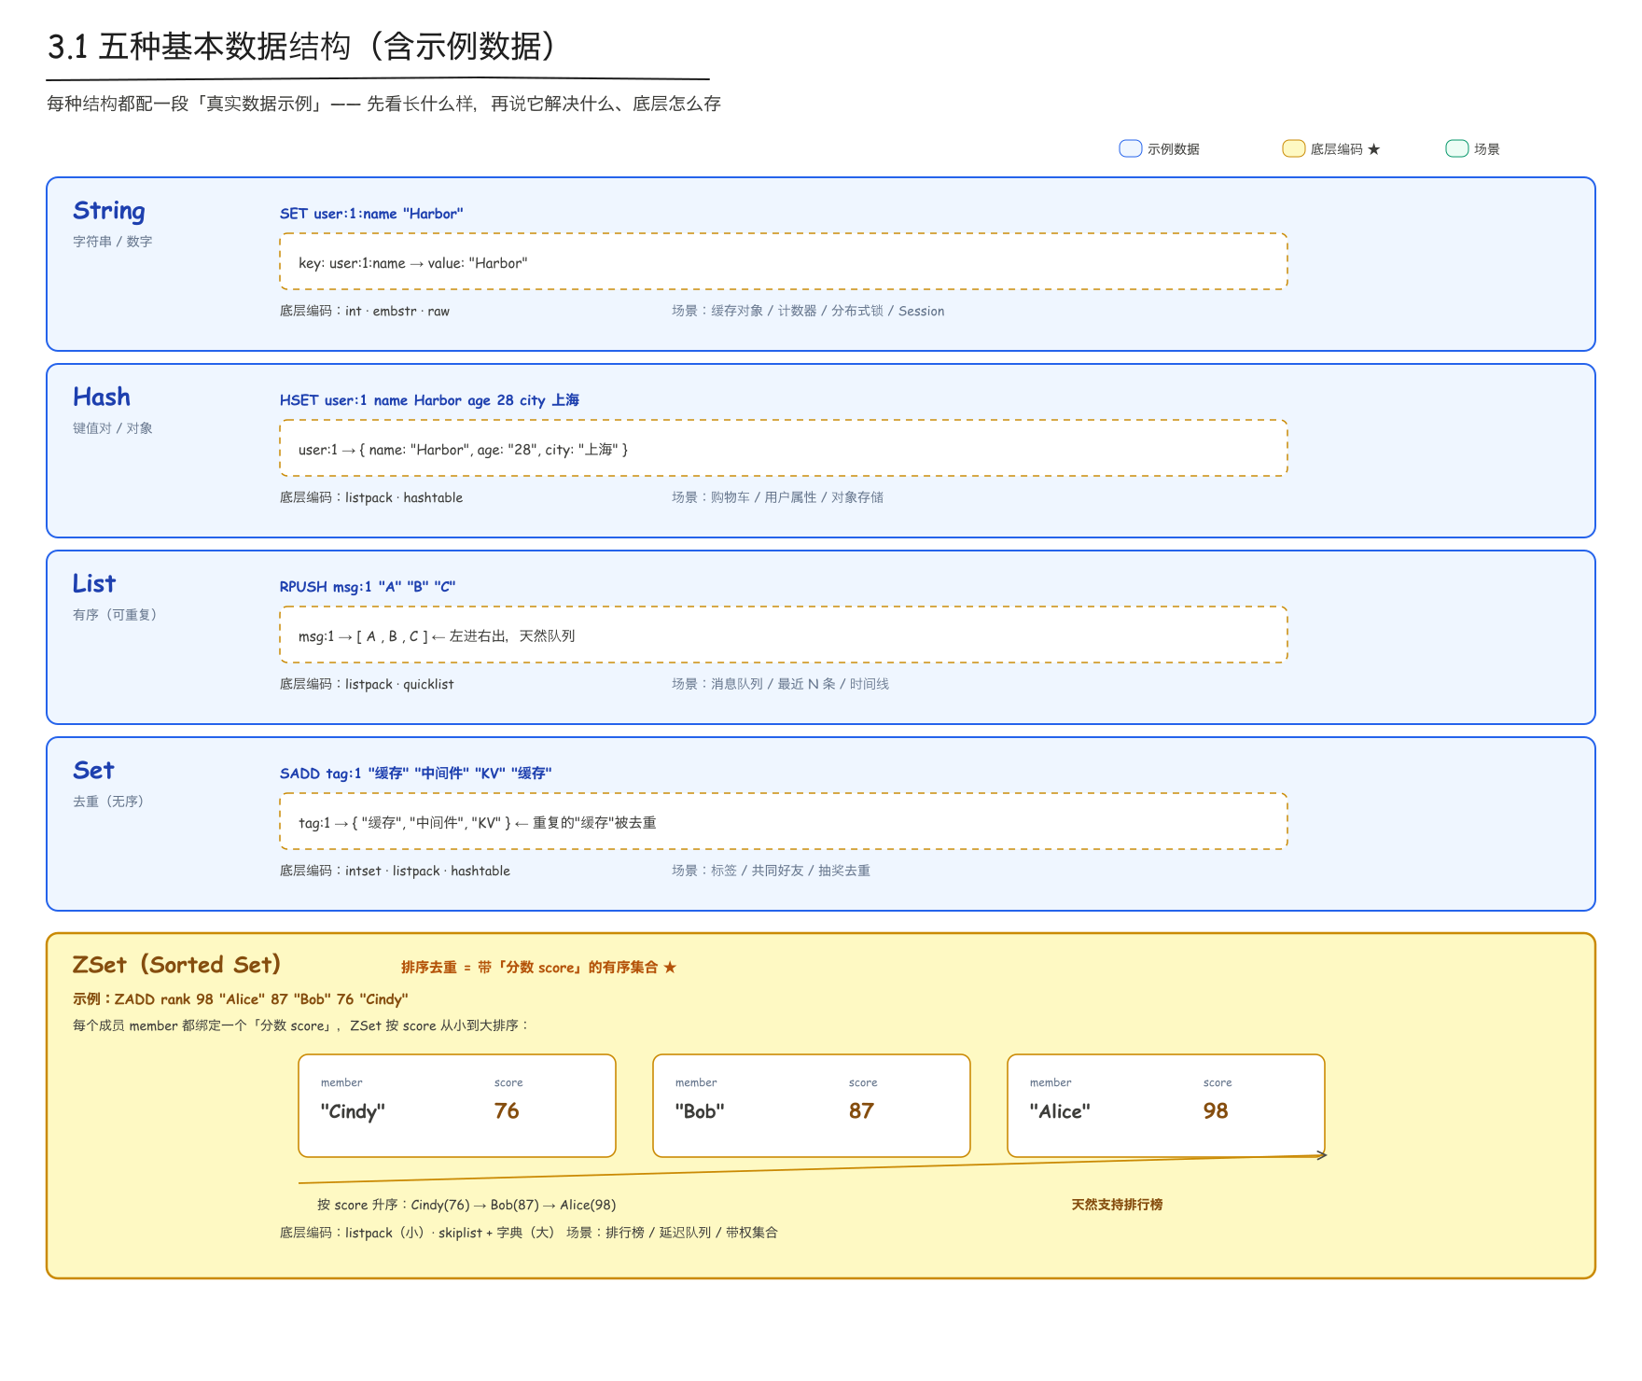Select the RPUSH msg:1 command line
Screen dimensions: 1642x1381
coord(368,587)
